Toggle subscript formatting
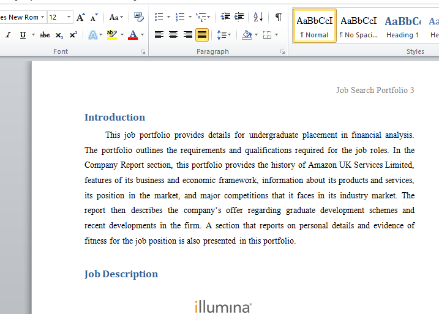Screen dimensions: 439x314 (59, 35)
